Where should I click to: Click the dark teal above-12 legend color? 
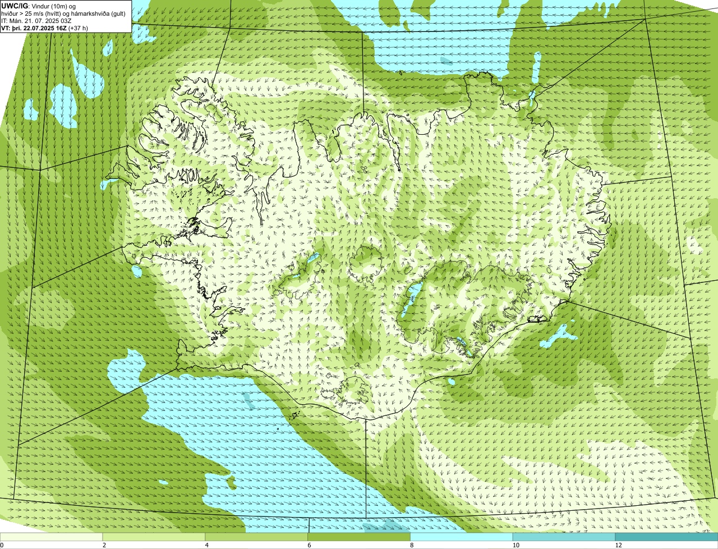(x=667, y=537)
